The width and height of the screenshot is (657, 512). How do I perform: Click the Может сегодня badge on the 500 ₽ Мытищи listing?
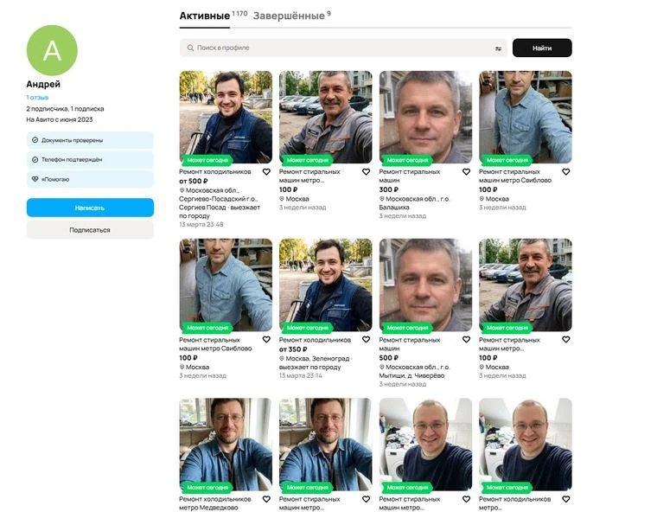click(407, 328)
